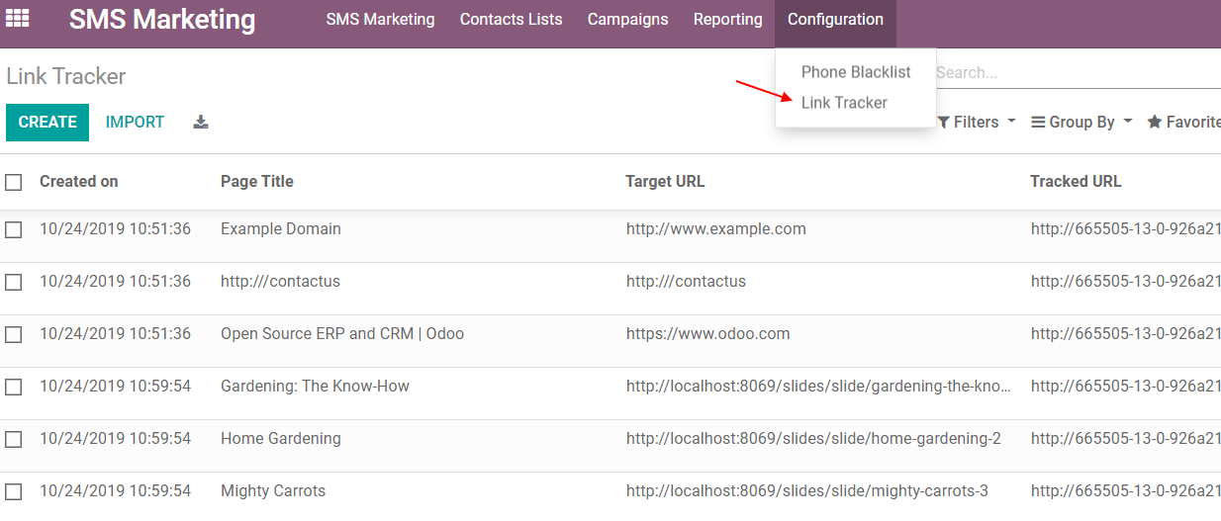The image size is (1221, 521).
Task: Expand the Filters dropdown
Action: coord(977,123)
